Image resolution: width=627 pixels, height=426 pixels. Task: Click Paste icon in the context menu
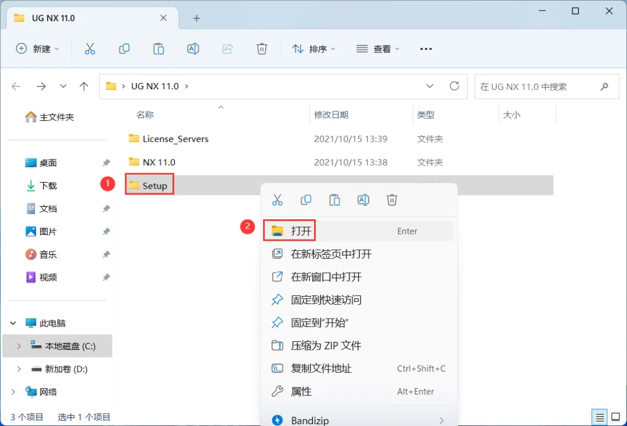pyautogui.click(x=335, y=200)
